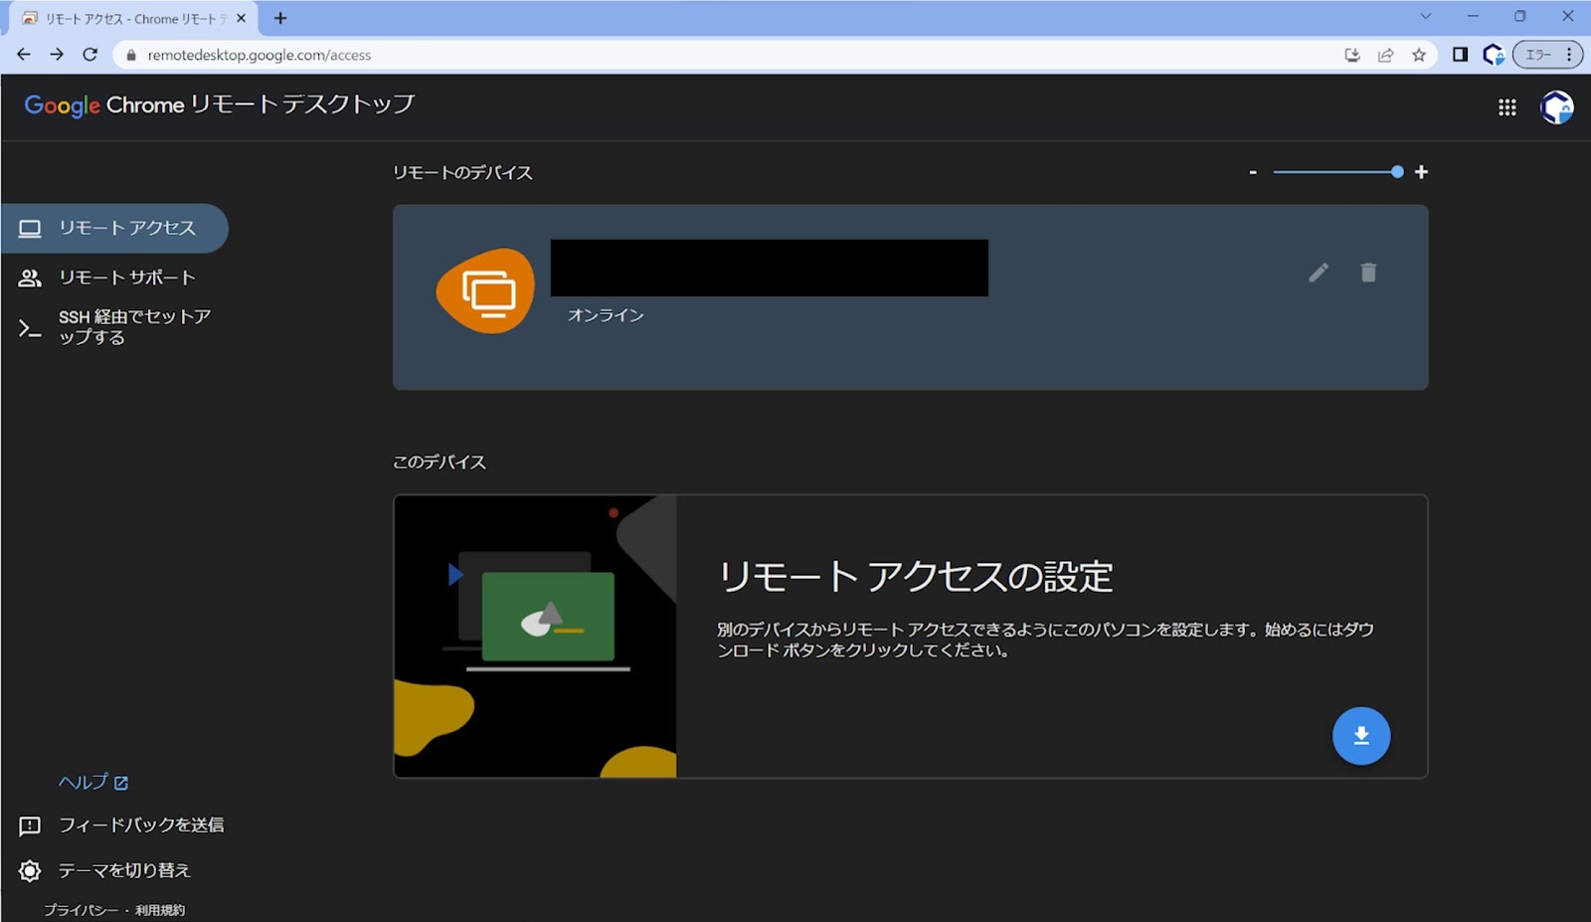
Task: Click the site lock icon in address bar
Action: [x=130, y=55]
